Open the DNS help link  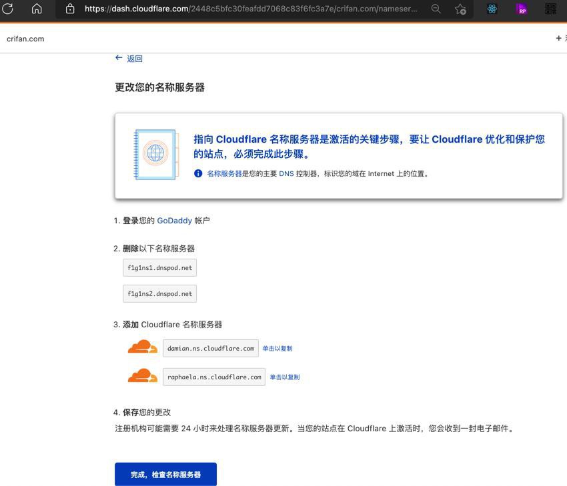(x=286, y=173)
